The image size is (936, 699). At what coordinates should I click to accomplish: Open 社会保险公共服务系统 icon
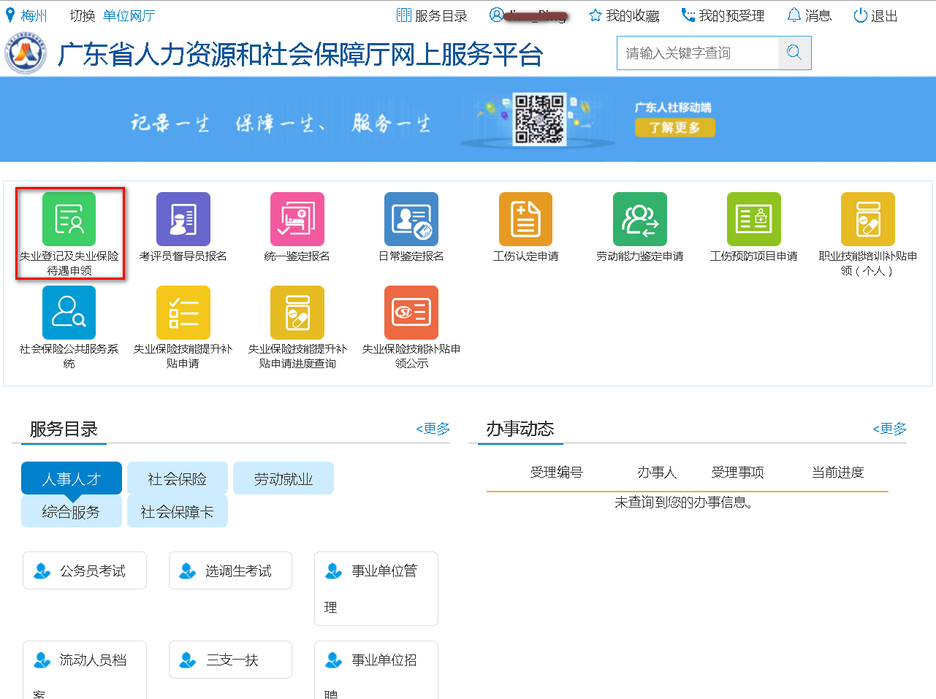(69, 313)
